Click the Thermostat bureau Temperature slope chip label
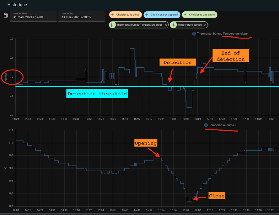The height and width of the screenshot is (215, 279). pyautogui.click(x=139, y=25)
